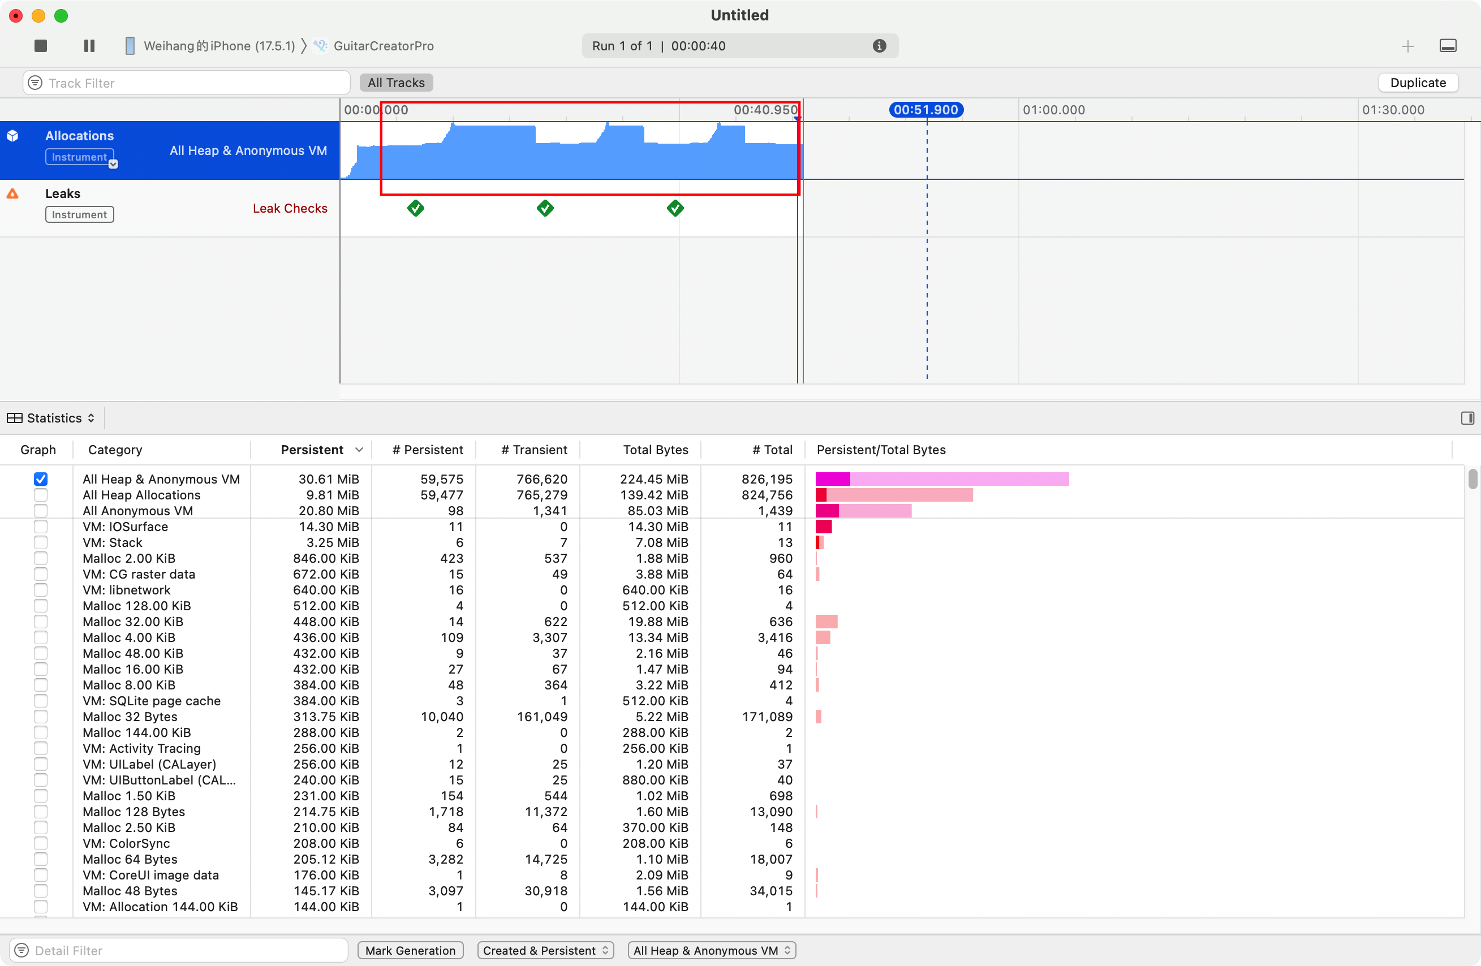1481x966 pixels.
Task: Select the first leak check marker
Action: 416,208
